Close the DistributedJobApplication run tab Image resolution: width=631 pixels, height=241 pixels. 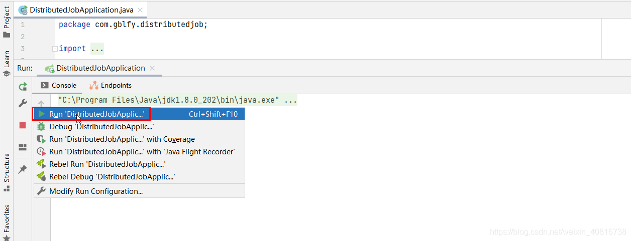click(153, 68)
